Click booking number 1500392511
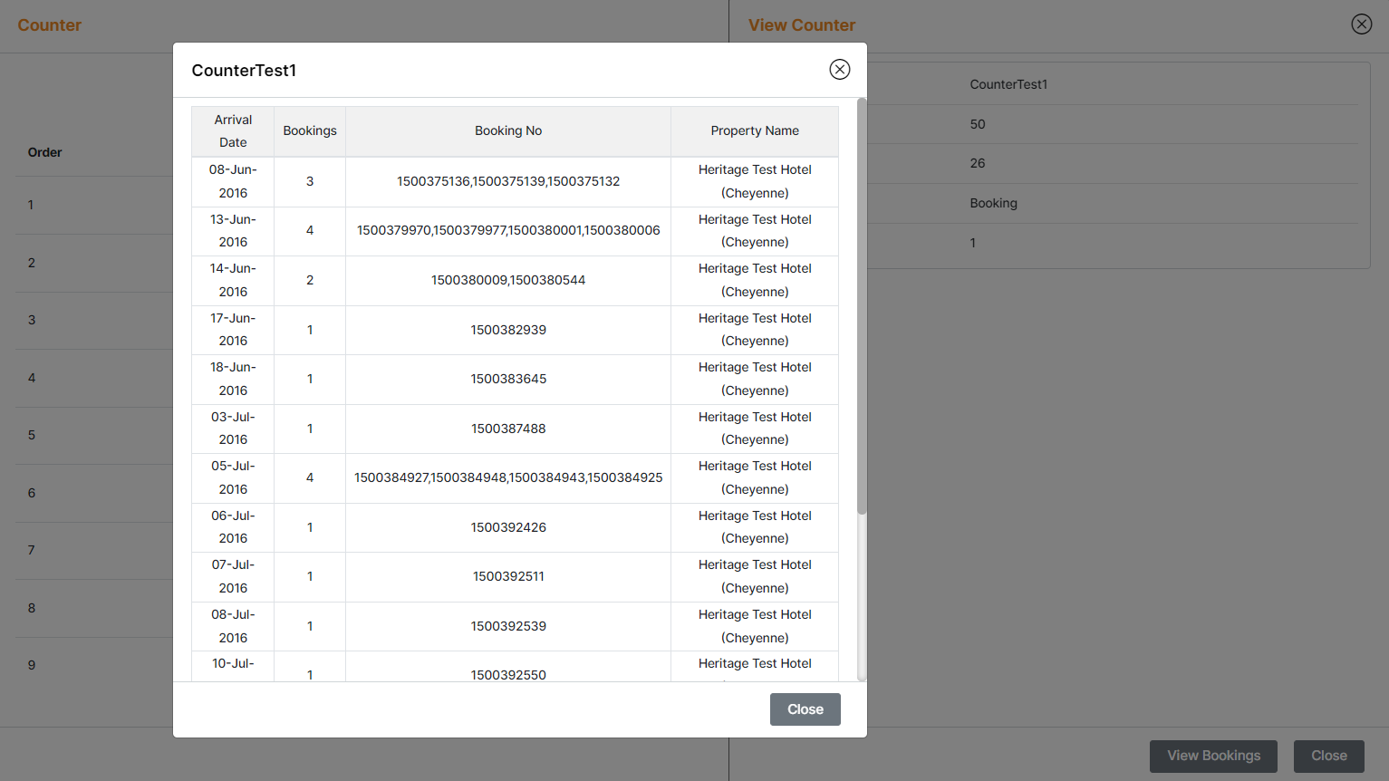1389x781 pixels. coord(508,576)
